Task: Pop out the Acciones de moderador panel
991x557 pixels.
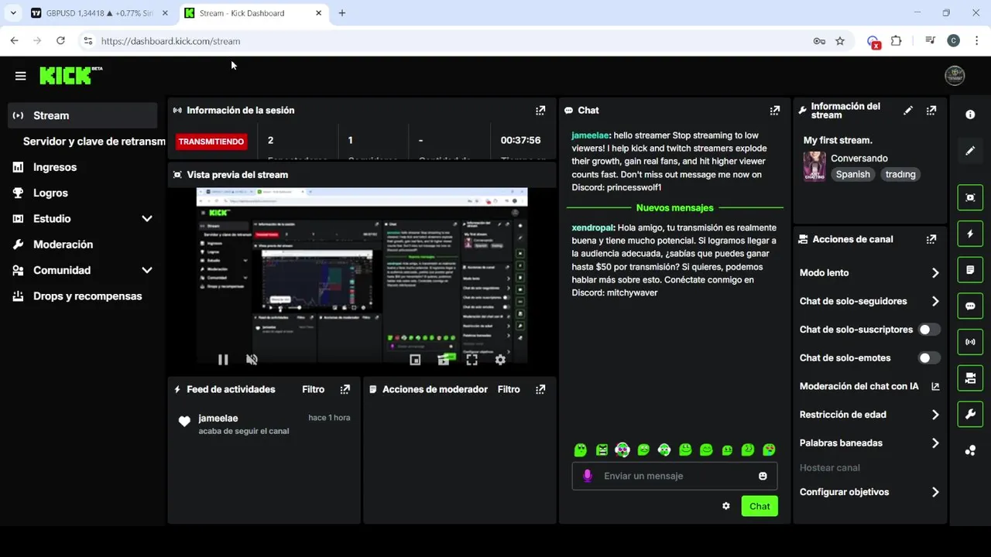Action: click(540, 389)
